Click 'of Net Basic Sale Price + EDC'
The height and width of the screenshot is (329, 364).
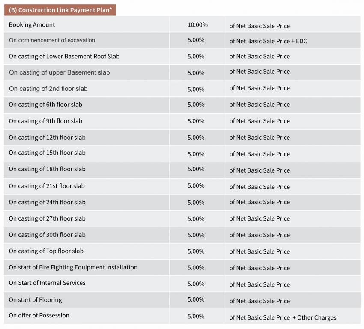[268, 41]
